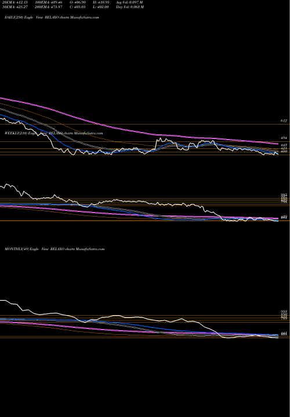This screenshot has height=417, width=290.
Task: Click the open price O: 406.90
Action: [78, 2]
